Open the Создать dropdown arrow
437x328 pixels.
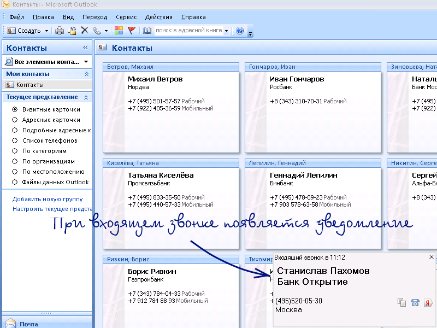coord(46,31)
